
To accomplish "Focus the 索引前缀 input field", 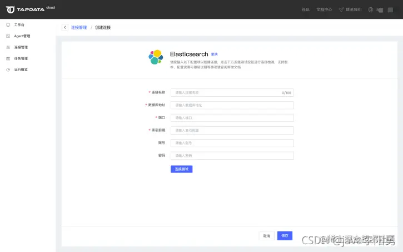I will [232, 130].
